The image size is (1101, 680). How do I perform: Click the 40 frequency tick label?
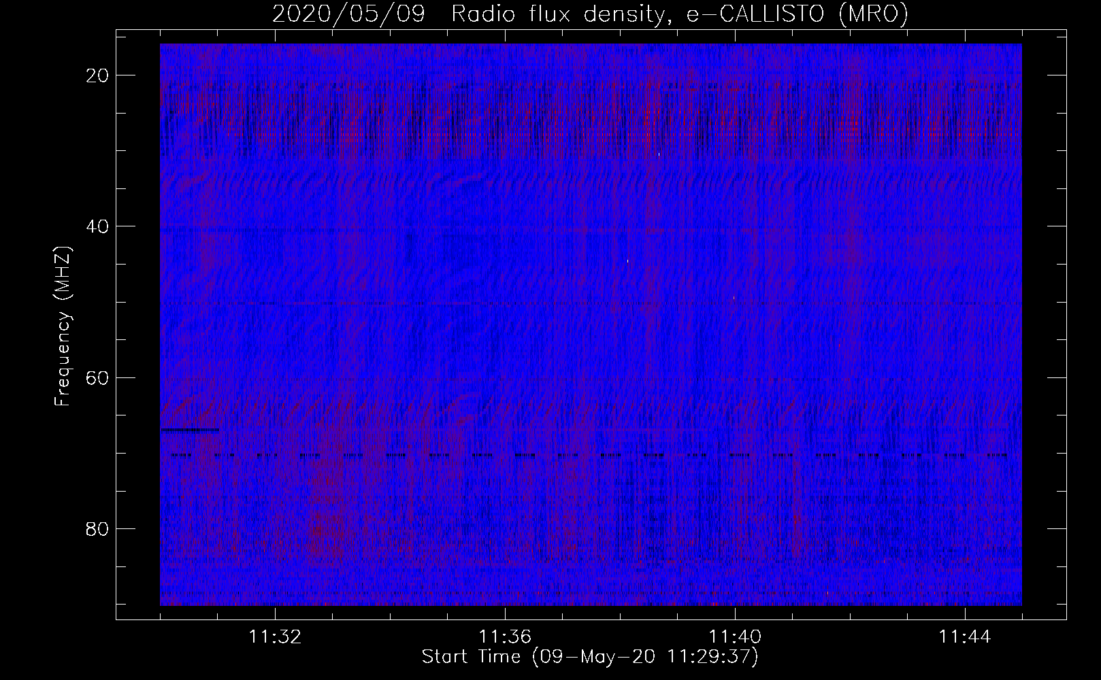98,226
